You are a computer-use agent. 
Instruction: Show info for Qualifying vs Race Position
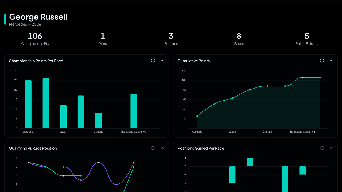click(x=153, y=148)
